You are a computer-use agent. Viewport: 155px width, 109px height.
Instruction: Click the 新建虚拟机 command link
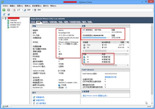coord(40,97)
